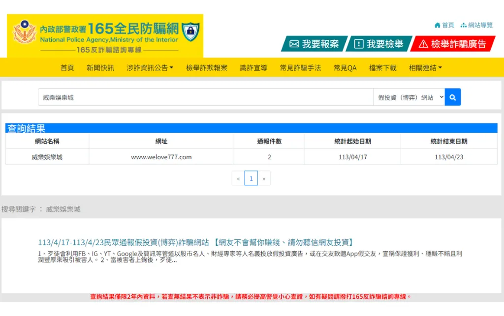Expand the 相關連結 dropdown

click(x=424, y=68)
